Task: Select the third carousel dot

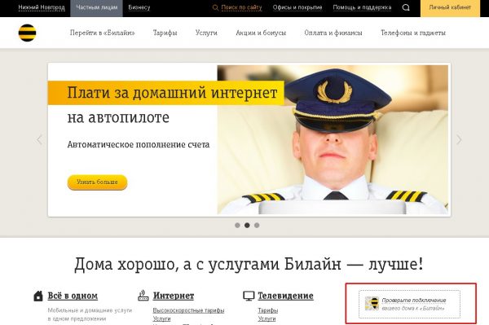Action: click(257, 226)
